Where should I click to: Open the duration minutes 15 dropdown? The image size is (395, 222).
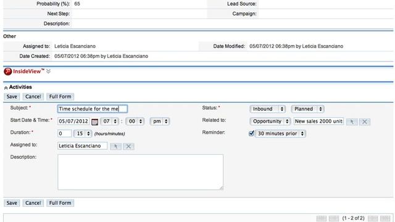point(83,133)
